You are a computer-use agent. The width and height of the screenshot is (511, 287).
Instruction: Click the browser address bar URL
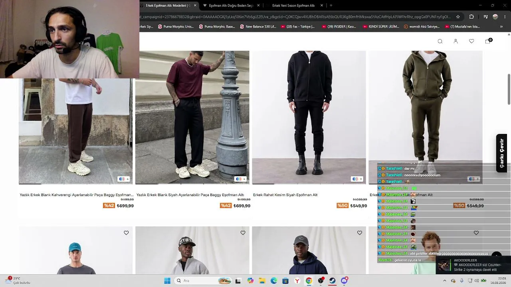(x=295, y=17)
